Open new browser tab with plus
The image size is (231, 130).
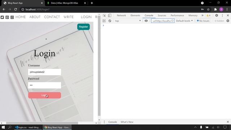coord(92,3)
